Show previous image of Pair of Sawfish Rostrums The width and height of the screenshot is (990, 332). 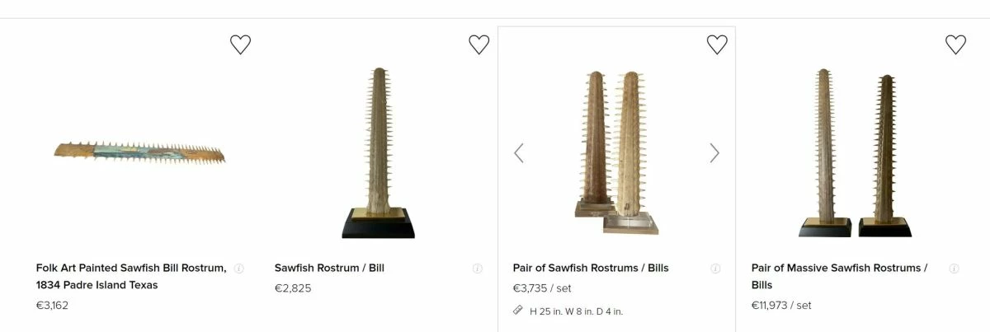tap(519, 153)
